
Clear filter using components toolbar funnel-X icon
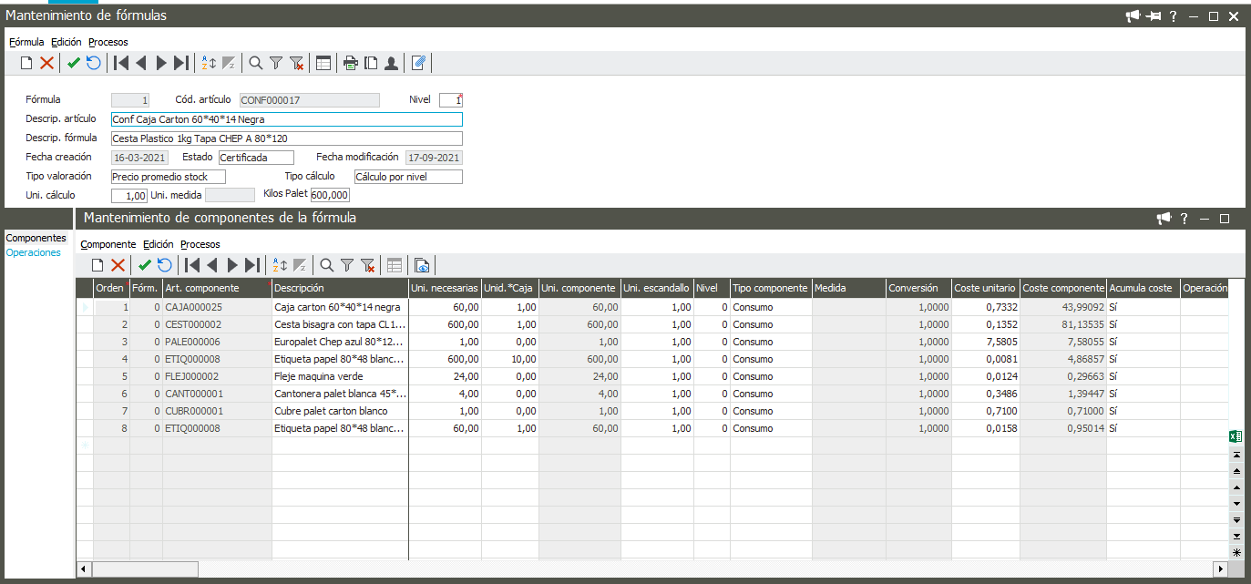coord(368,265)
